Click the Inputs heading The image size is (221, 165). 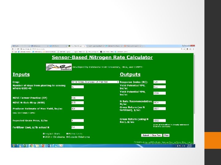click(x=21, y=74)
